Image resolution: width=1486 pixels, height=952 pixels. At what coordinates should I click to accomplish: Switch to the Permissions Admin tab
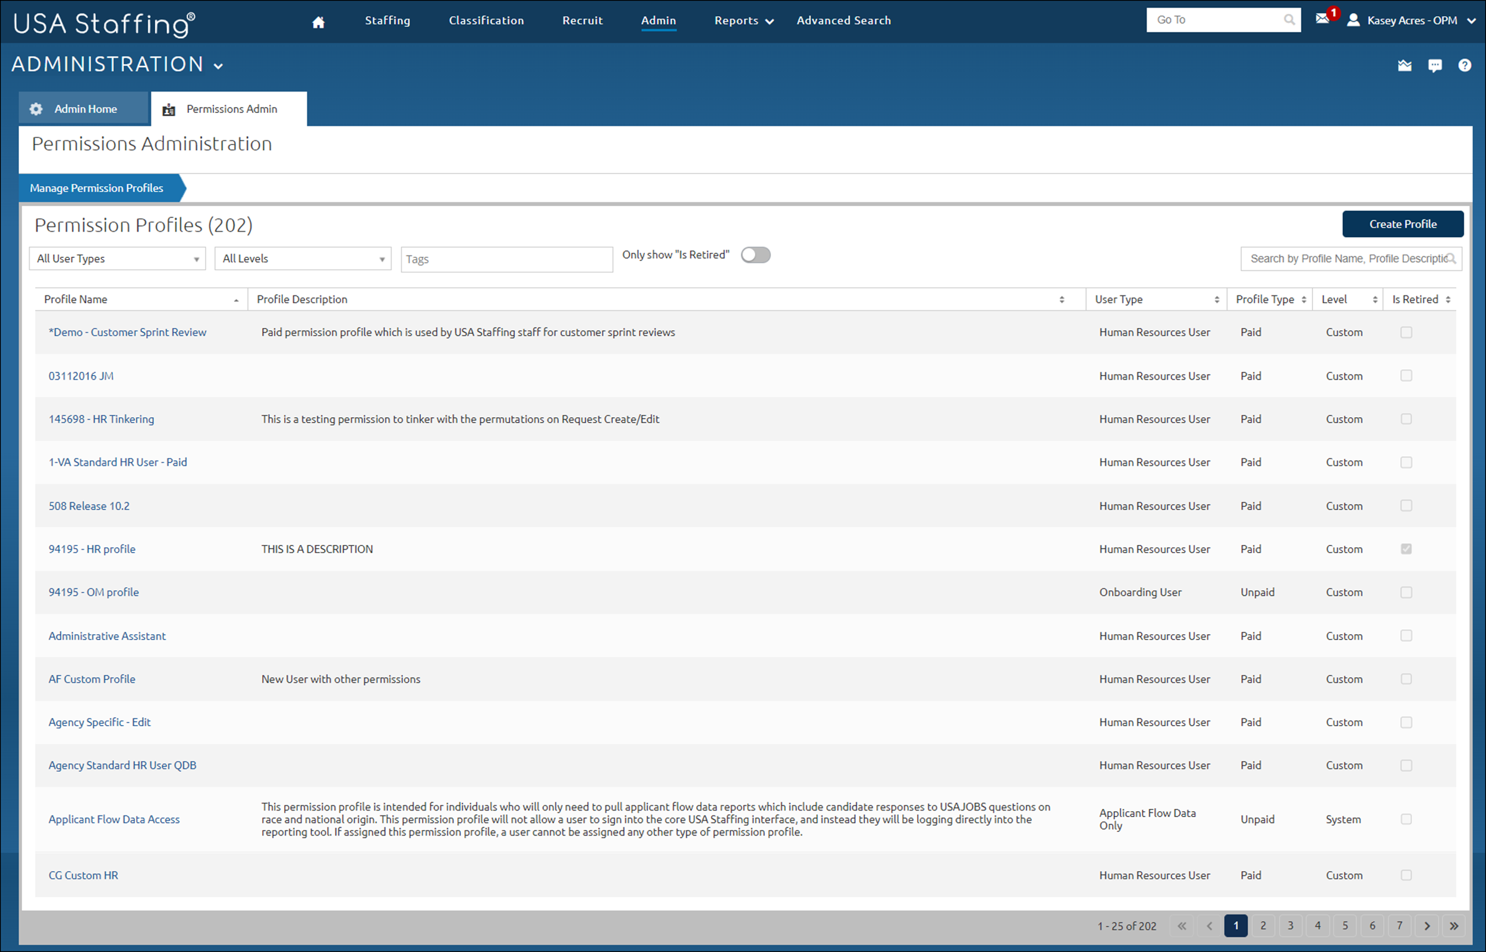pos(232,109)
